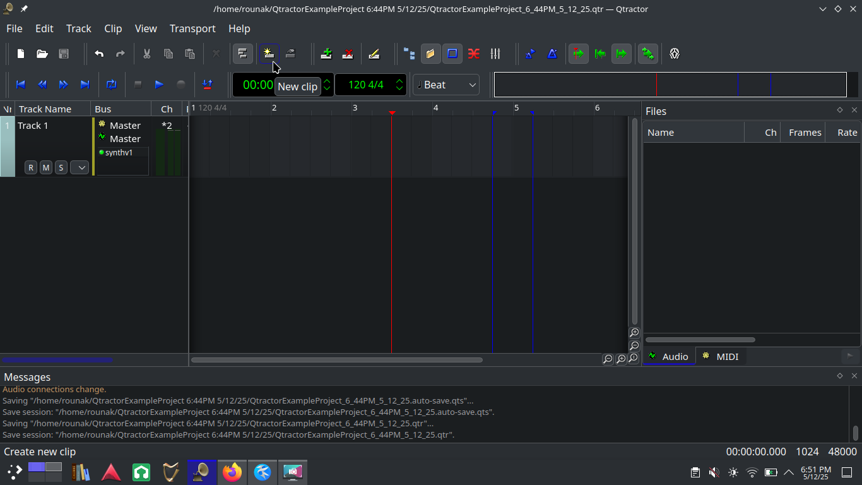Open a session with the folder icon
The image size is (862, 485).
(x=42, y=54)
